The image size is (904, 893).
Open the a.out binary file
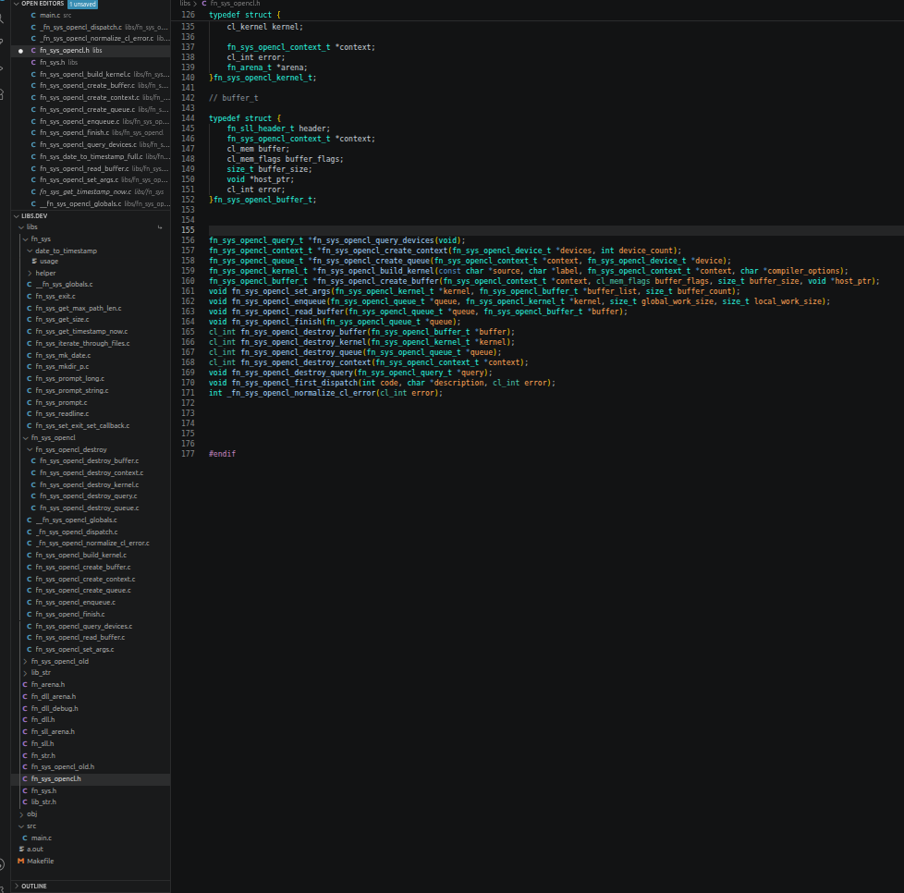[35, 850]
